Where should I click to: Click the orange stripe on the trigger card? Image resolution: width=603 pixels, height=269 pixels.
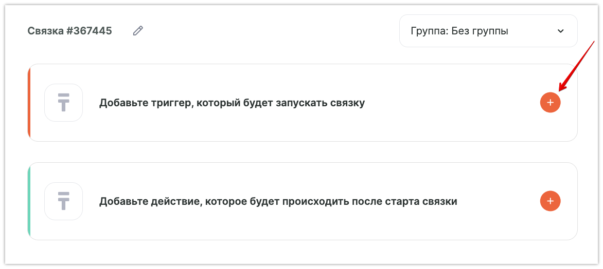pyautogui.click(x=29, y=103)
